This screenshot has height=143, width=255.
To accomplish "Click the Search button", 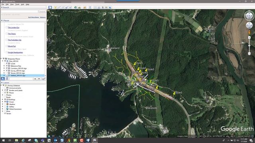I will pyautogui.click(x=42, y=12).
